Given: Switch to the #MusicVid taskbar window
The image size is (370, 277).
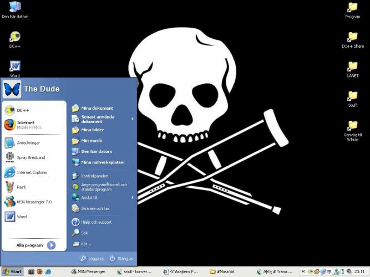Looking at the screenshot, I should 227,271.
